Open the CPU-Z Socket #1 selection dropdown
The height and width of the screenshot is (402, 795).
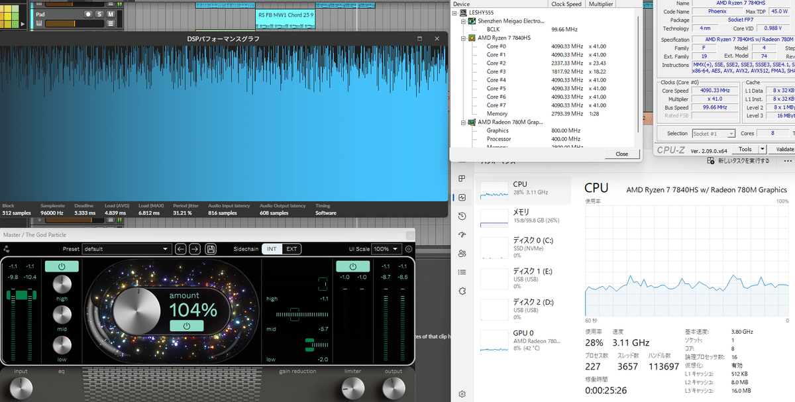pos(713,133)
